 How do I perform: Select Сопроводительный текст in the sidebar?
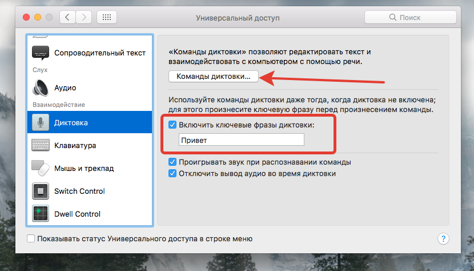[x=100, y=53]
